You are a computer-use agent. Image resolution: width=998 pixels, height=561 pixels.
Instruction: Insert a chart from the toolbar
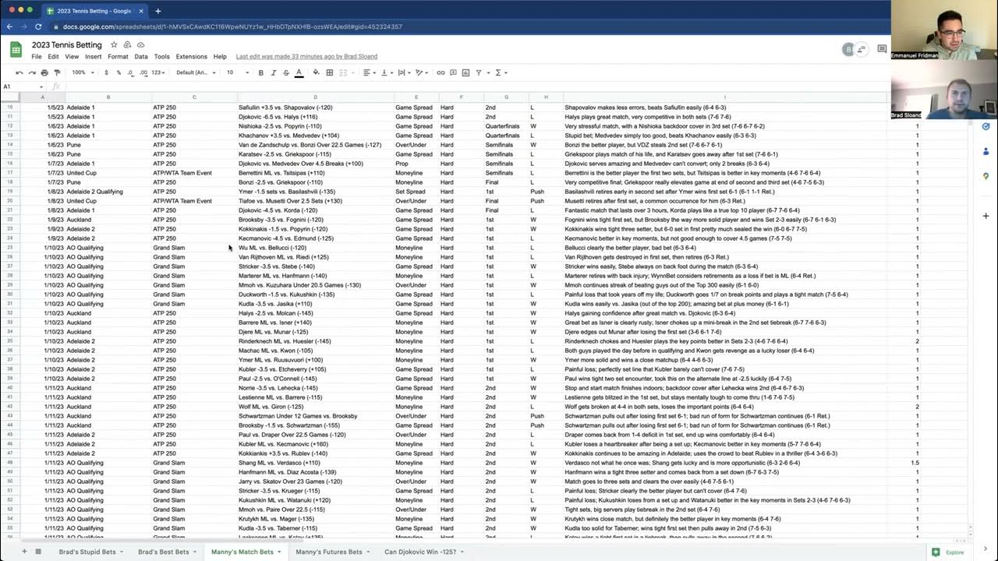pyautogui.click(x=465, y=72)
